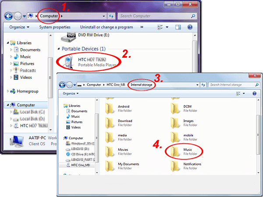
Task: Go back in the Internal storage window
Action: pyautogui.click(x=62, y=85)
